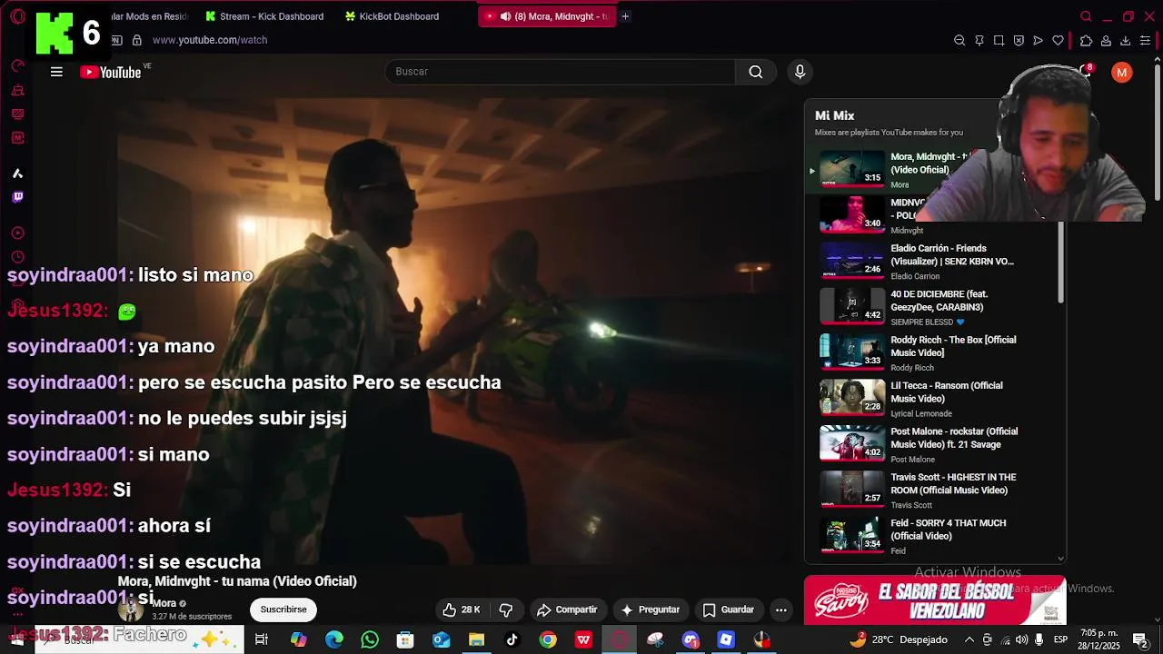Open the Mora channel name link
The height and width of the screenshot is (654, 1163).
[164, 603]
